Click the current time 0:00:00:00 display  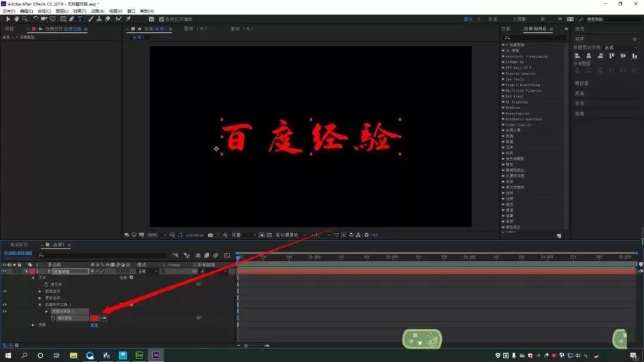tap(18, 253)
